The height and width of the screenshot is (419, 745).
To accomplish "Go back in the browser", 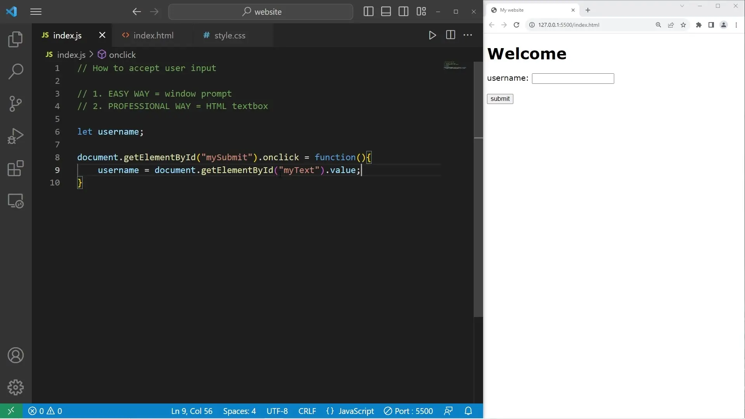I will [492, 25].
